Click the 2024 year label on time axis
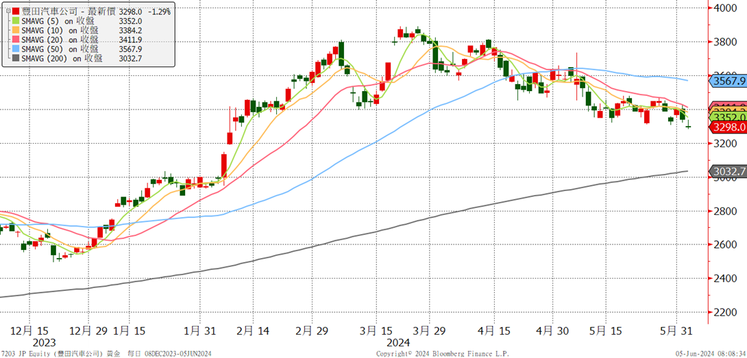 399,342
